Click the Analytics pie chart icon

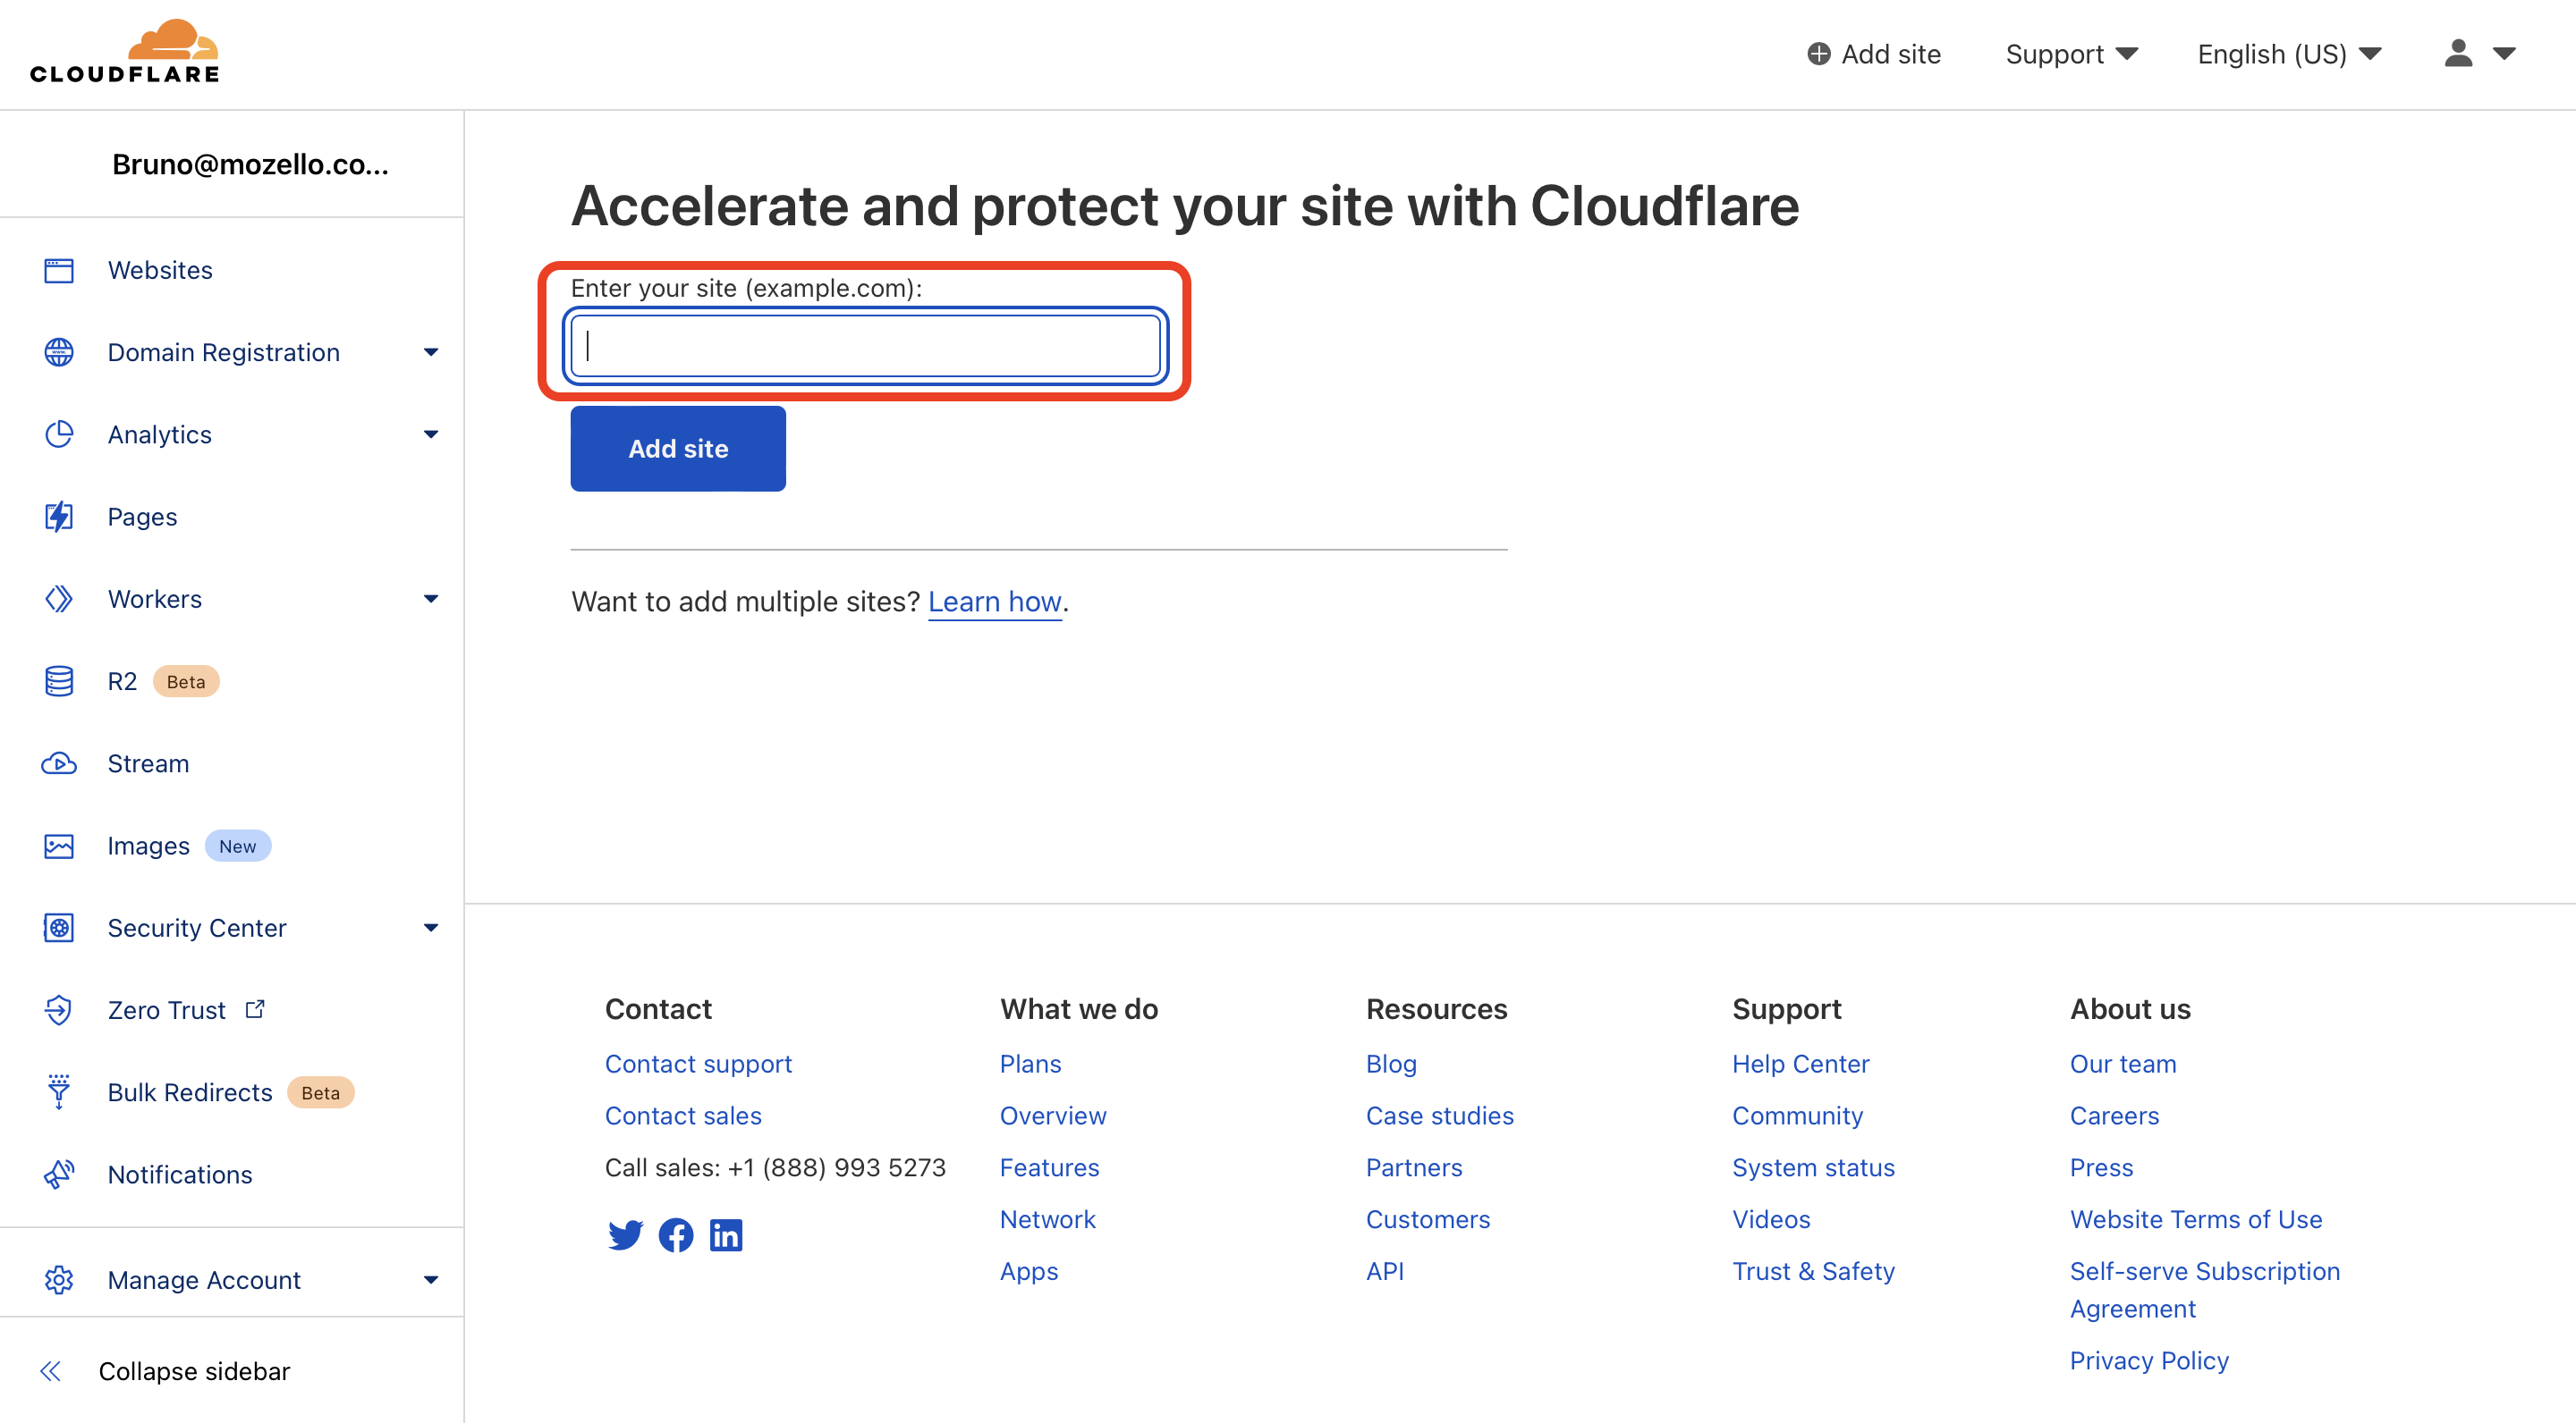[x=59, y=434]
